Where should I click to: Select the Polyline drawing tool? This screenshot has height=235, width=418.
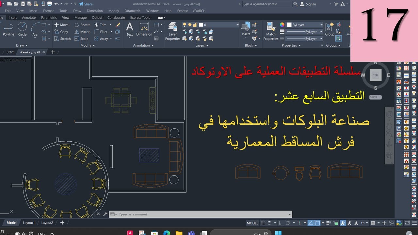click(x=8, y=29)
